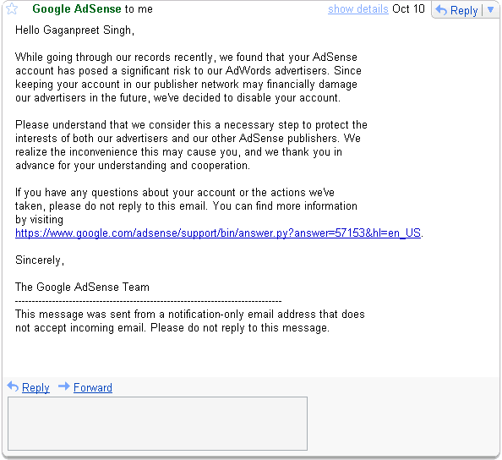
Task: Click the "to me" recipient text
Action: point(139,9)
